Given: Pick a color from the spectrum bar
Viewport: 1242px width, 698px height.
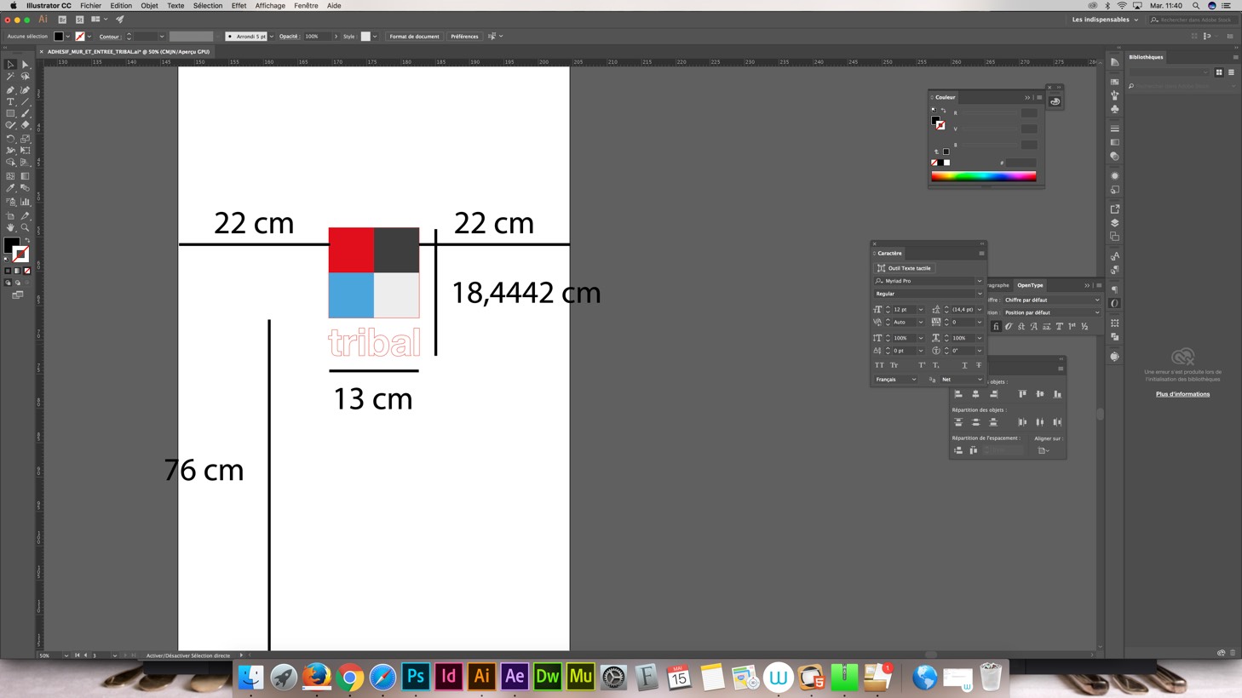Looking at the screenshot, I should point(984,176).
